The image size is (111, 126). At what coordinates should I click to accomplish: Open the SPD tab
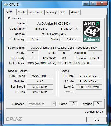63,12
